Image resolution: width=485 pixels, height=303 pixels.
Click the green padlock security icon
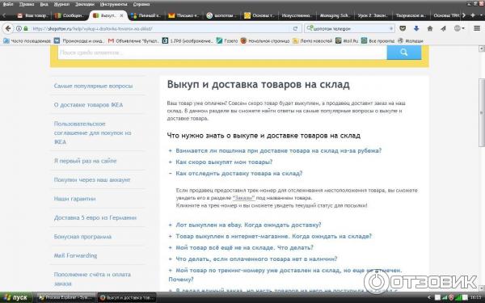pos(26,28)
